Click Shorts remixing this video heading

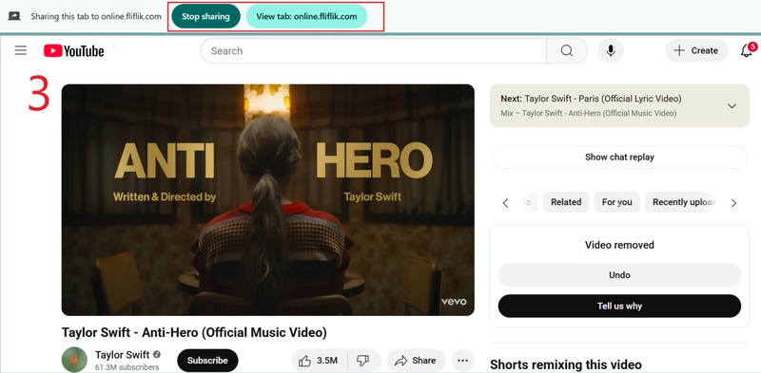pos(566,364)
